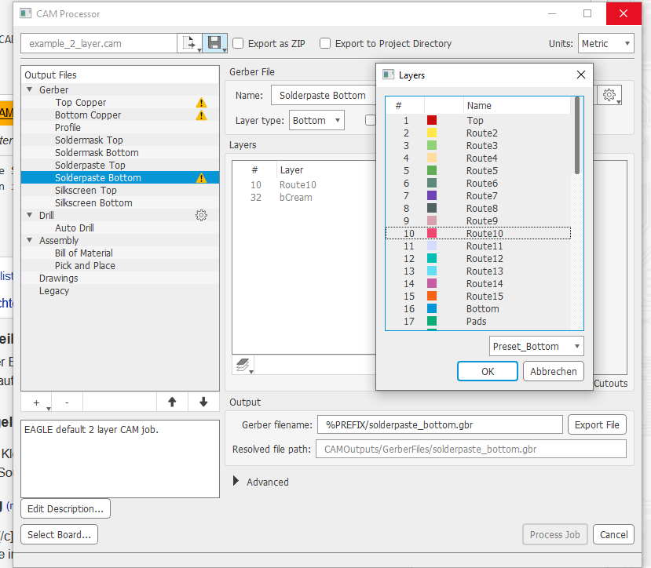
Task: Enable the Export as ZIP checkbox
Action: click(239, 44)
